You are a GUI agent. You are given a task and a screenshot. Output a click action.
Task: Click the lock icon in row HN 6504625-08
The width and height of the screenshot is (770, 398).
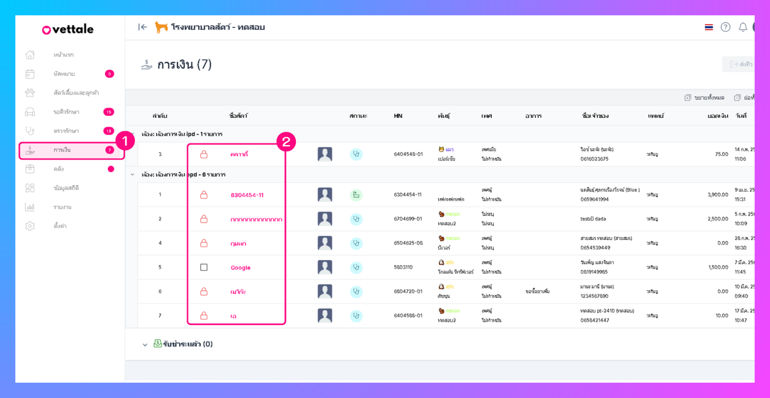204,243
